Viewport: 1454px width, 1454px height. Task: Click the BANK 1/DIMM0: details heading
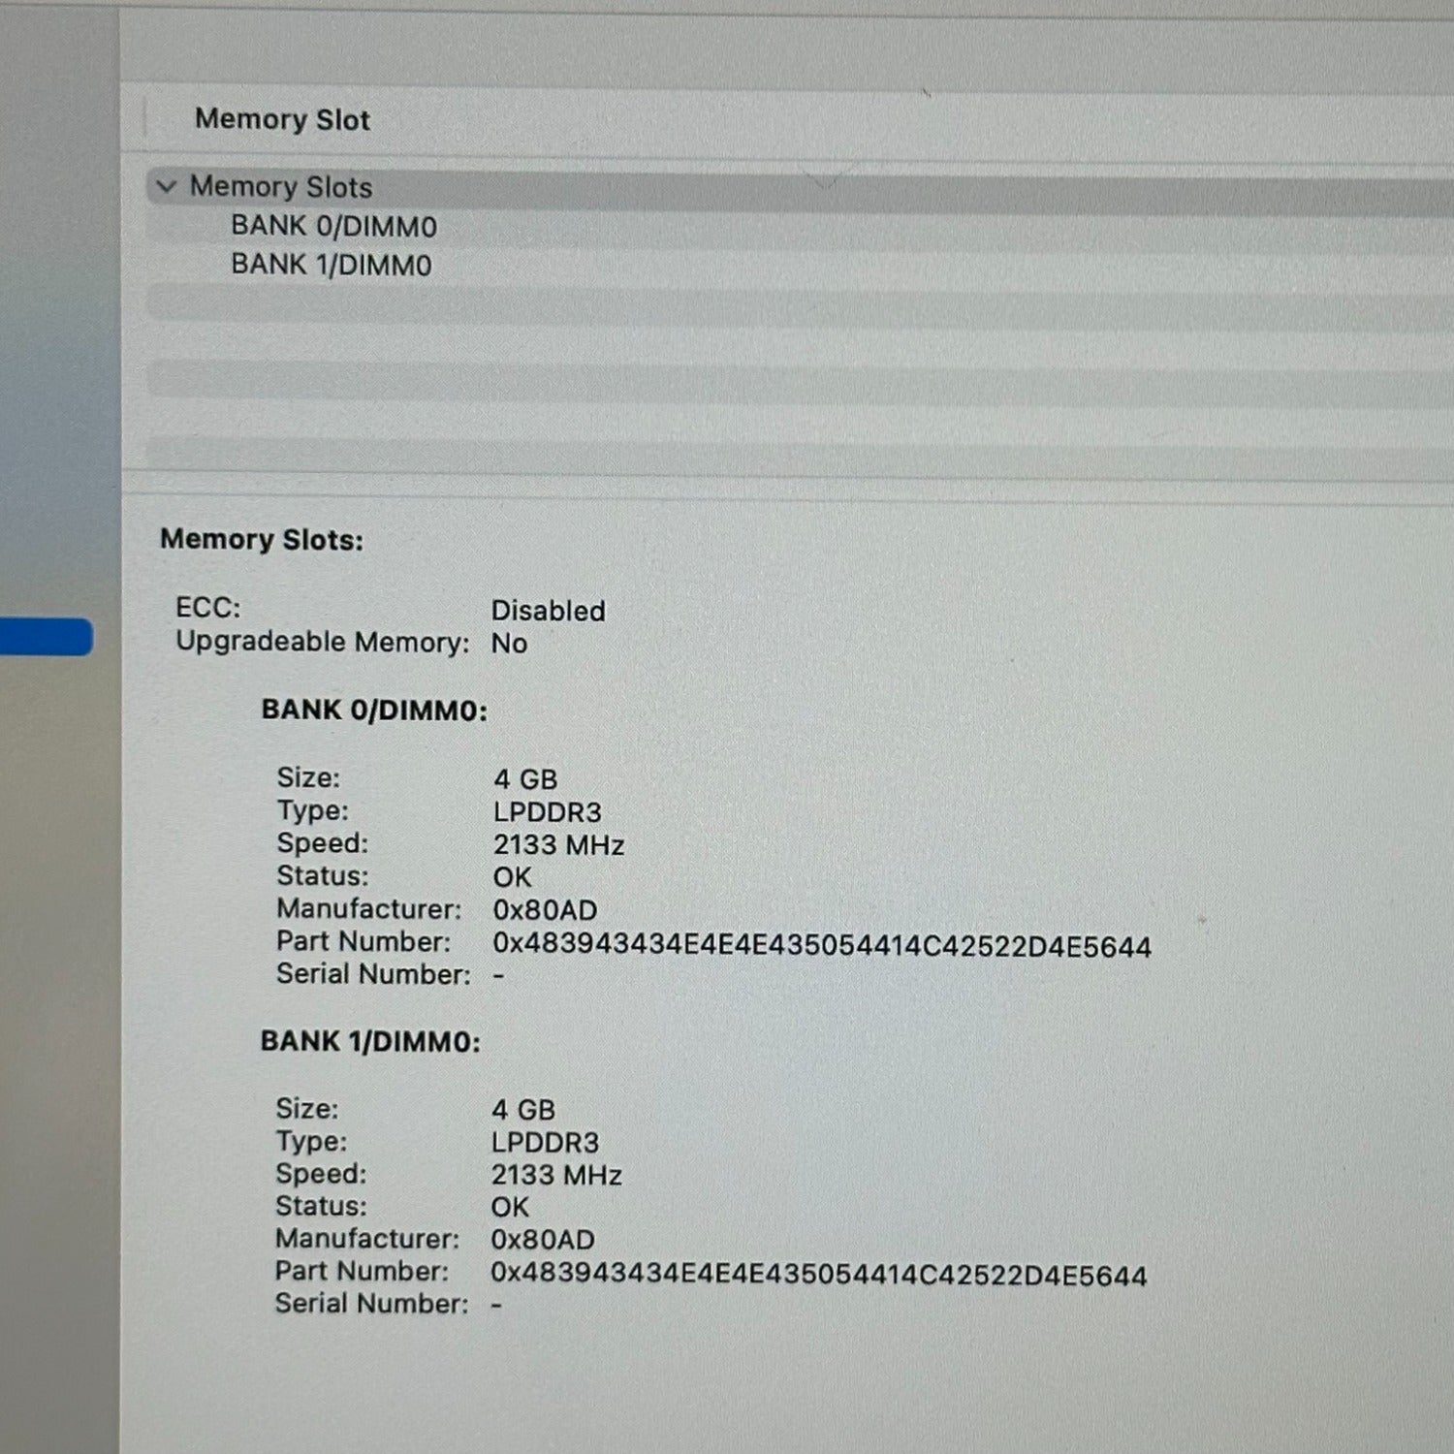(x=370, y=1042)
